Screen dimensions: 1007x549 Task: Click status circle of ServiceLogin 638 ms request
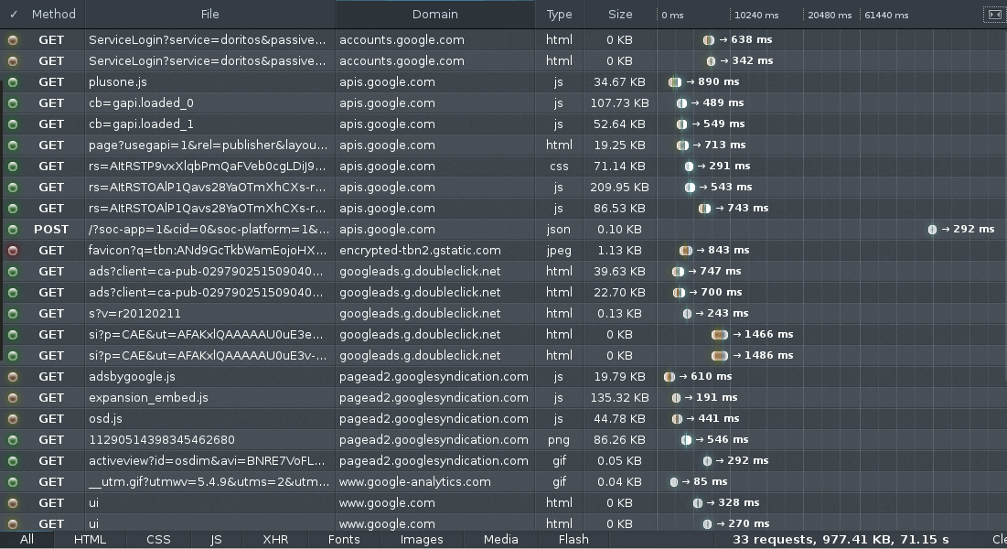13,40
